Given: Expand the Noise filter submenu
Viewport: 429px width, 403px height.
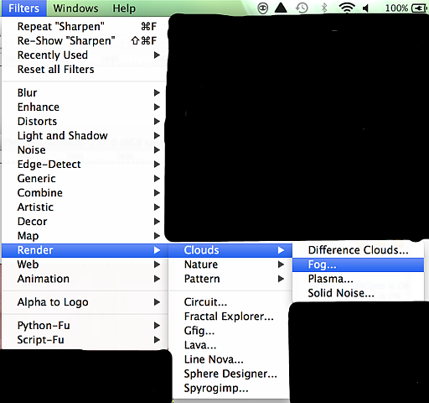Looking at the screenshot, I should 85,150.
